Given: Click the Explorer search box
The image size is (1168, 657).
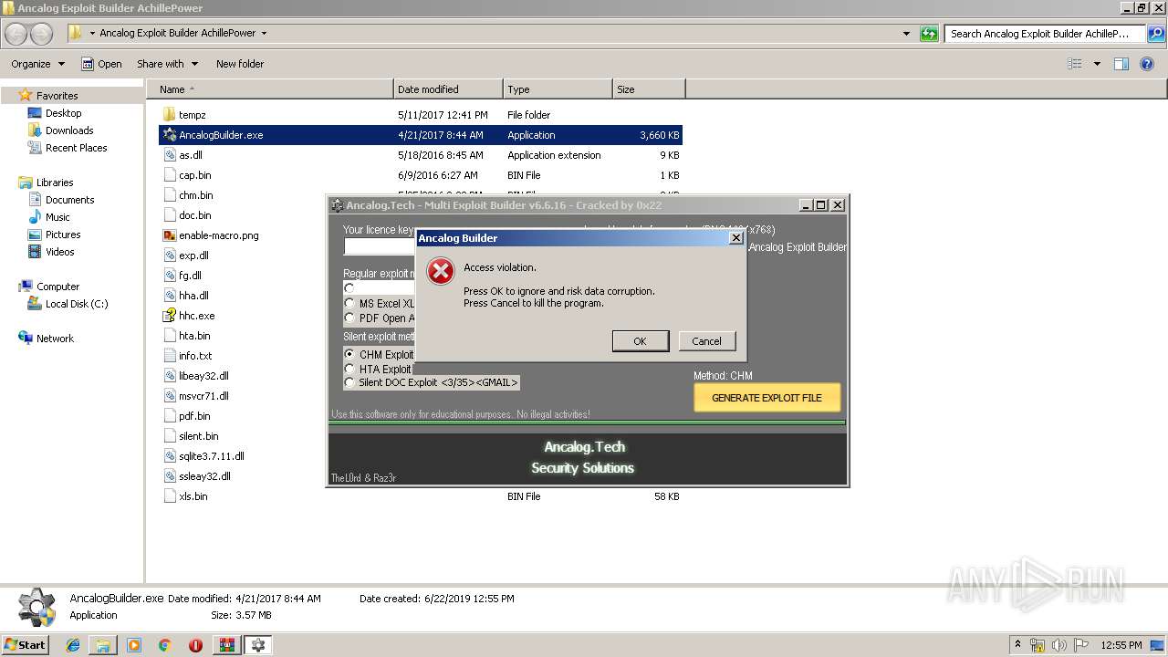Looking at the screenshot, I should (1047, 34).
